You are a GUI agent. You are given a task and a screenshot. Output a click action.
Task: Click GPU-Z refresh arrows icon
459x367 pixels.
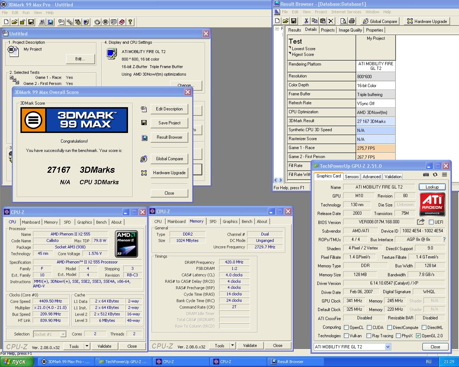pos(435,175)
